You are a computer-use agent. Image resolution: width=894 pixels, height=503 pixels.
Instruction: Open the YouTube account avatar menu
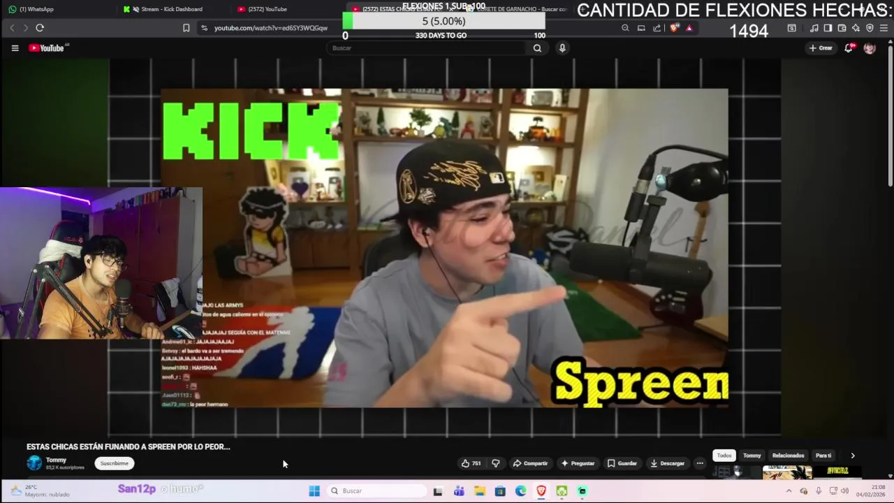pos(870,48)
